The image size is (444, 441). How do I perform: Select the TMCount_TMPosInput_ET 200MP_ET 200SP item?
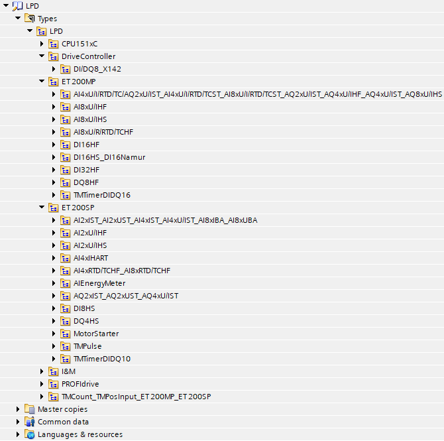coord(137,397)
